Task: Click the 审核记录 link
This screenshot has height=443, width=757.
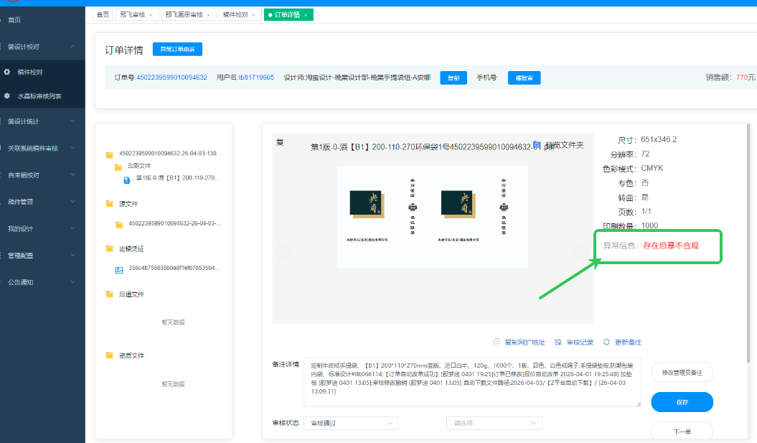Action: click(x=580, y=342)
